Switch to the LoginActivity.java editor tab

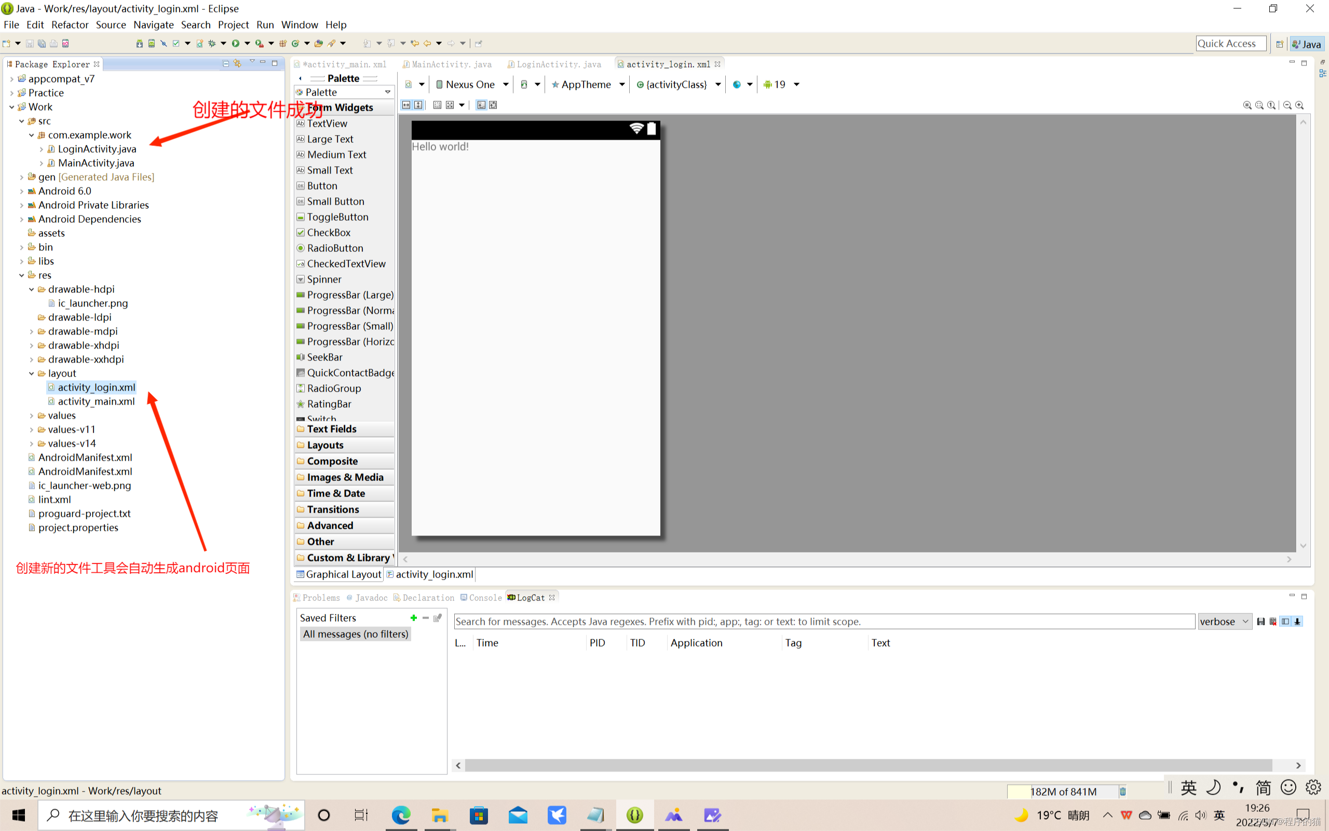[x=558, y=64]
